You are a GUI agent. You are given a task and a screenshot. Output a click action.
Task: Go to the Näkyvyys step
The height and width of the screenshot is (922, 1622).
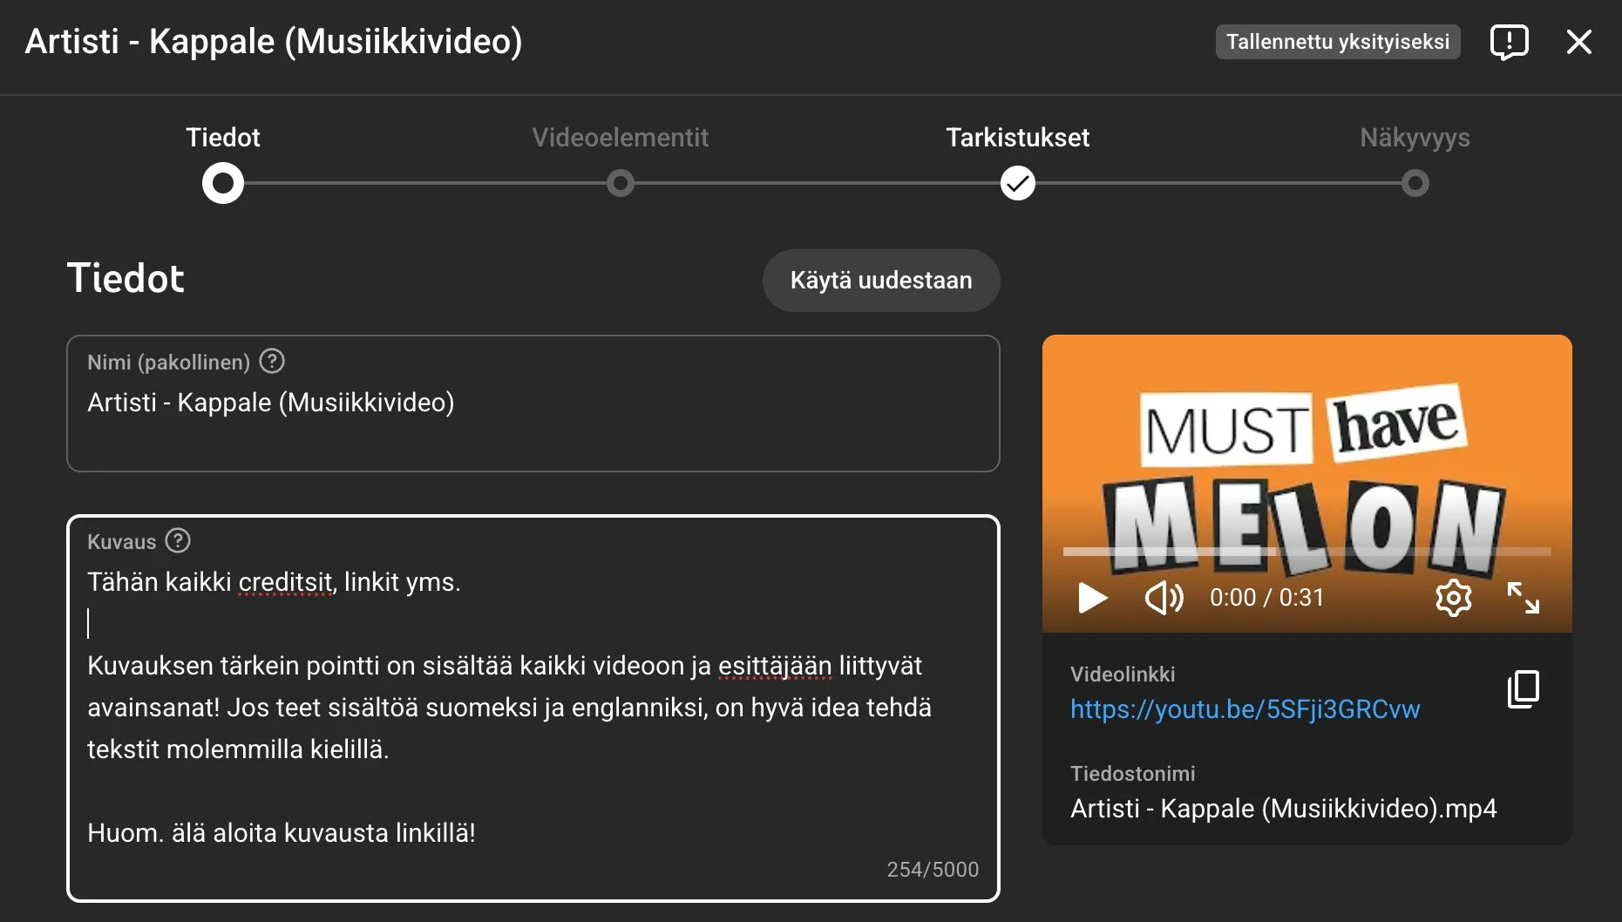[x=1415, y=137]
